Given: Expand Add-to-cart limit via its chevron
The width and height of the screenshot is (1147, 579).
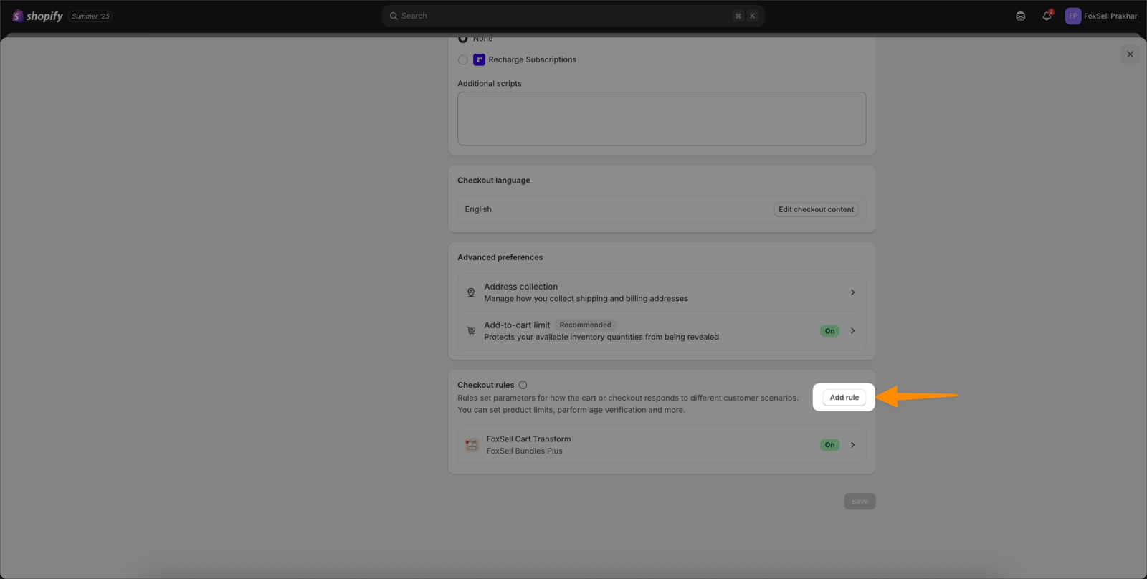Looking at the screenshot, I should tap(852, 331).
